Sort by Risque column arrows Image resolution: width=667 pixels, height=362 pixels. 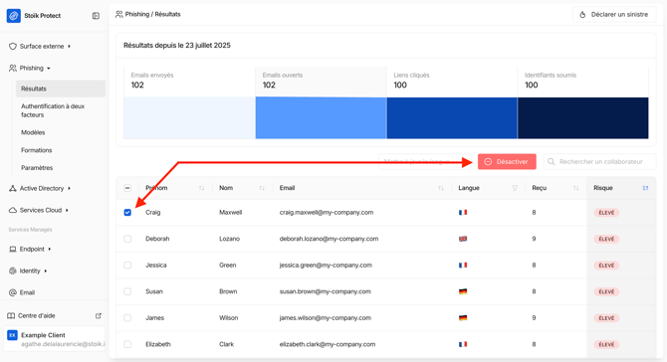[x=645, y=188]
